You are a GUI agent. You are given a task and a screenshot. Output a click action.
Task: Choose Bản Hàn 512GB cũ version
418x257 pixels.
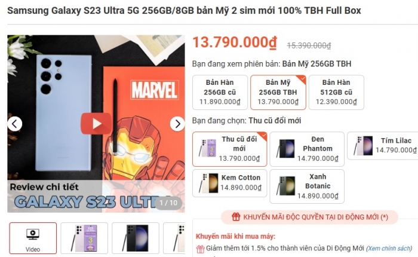point(336,92)
